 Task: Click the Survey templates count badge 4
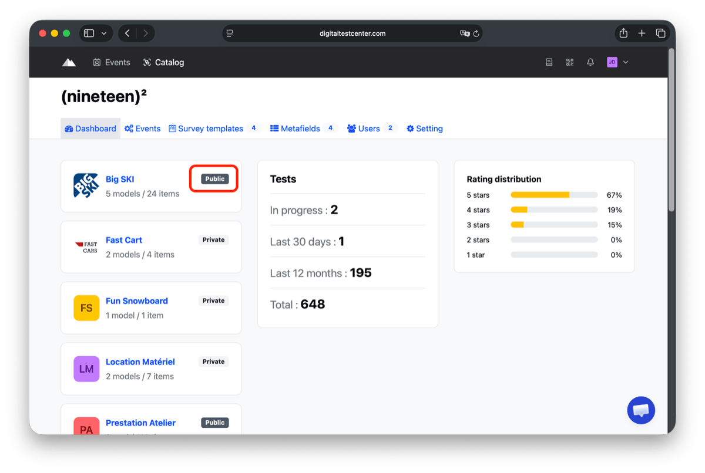[x=254, y=128]
